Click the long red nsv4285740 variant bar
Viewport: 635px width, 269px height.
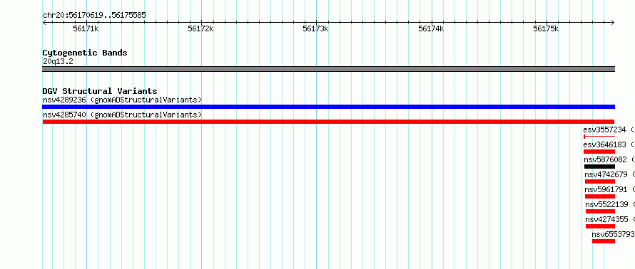(x=328, y=122)
